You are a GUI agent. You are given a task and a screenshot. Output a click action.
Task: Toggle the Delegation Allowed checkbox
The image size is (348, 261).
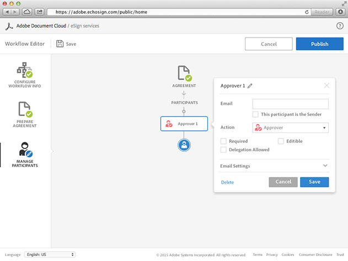[x=223, y=150]
